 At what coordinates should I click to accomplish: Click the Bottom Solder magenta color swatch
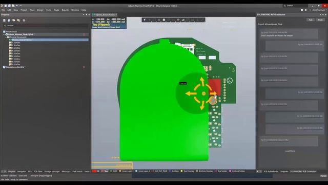pyautogui.click(x=230, y=171)
